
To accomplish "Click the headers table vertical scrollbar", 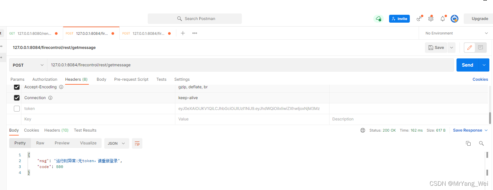I will click(x=490, y=117).
